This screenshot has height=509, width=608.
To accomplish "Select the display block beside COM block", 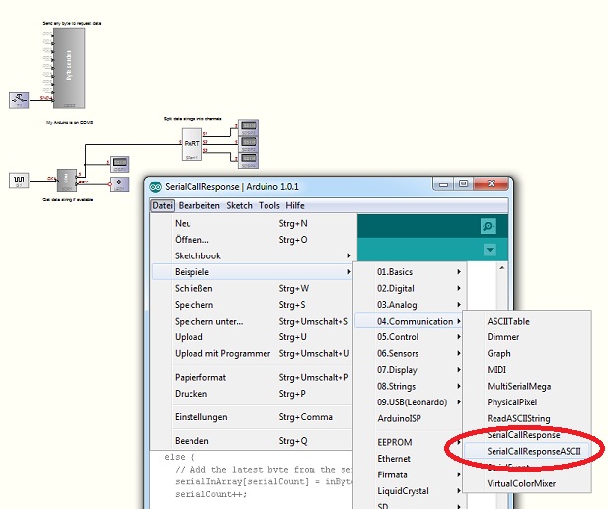I will [119, 164].
